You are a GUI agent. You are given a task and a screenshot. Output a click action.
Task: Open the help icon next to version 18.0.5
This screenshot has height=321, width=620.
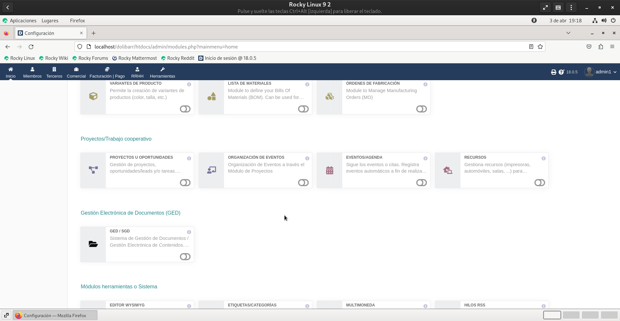tap(561, 72)
